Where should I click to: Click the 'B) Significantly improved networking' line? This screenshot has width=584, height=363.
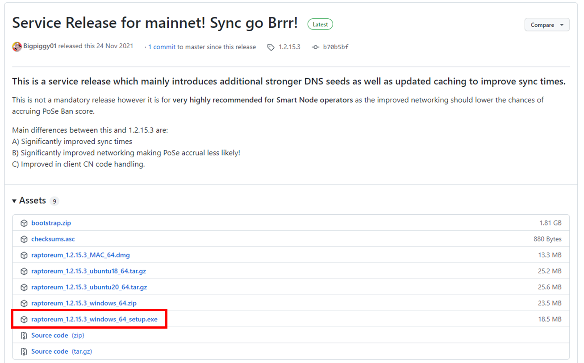point(126,153)
